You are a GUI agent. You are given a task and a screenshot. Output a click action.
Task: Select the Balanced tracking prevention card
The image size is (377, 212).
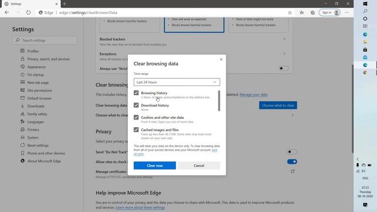tap(194, 25)
